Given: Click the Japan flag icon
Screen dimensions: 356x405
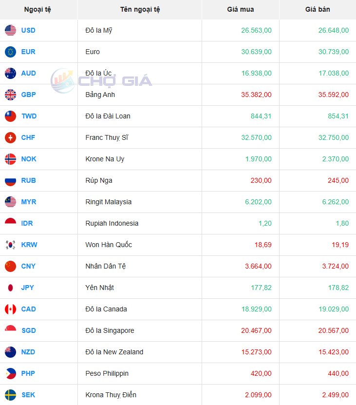Looking at the screenshot, I should (x=10, y=288).
